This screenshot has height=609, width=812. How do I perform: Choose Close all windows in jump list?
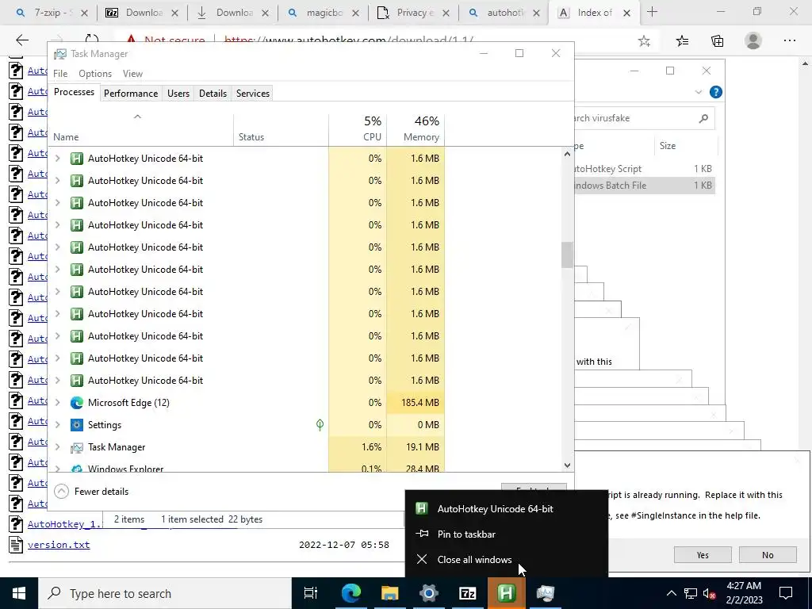point(507,559)
